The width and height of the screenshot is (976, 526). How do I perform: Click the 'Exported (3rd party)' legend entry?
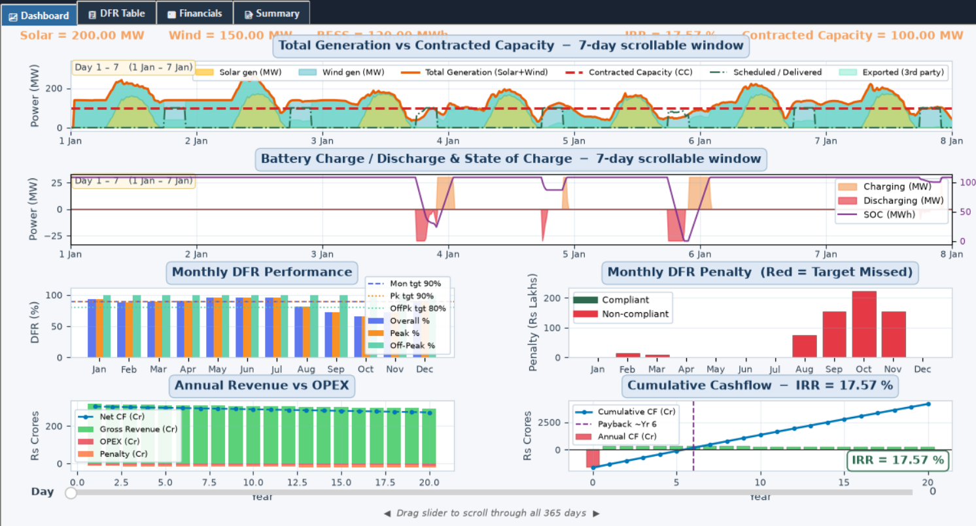(x=893, y=73)
